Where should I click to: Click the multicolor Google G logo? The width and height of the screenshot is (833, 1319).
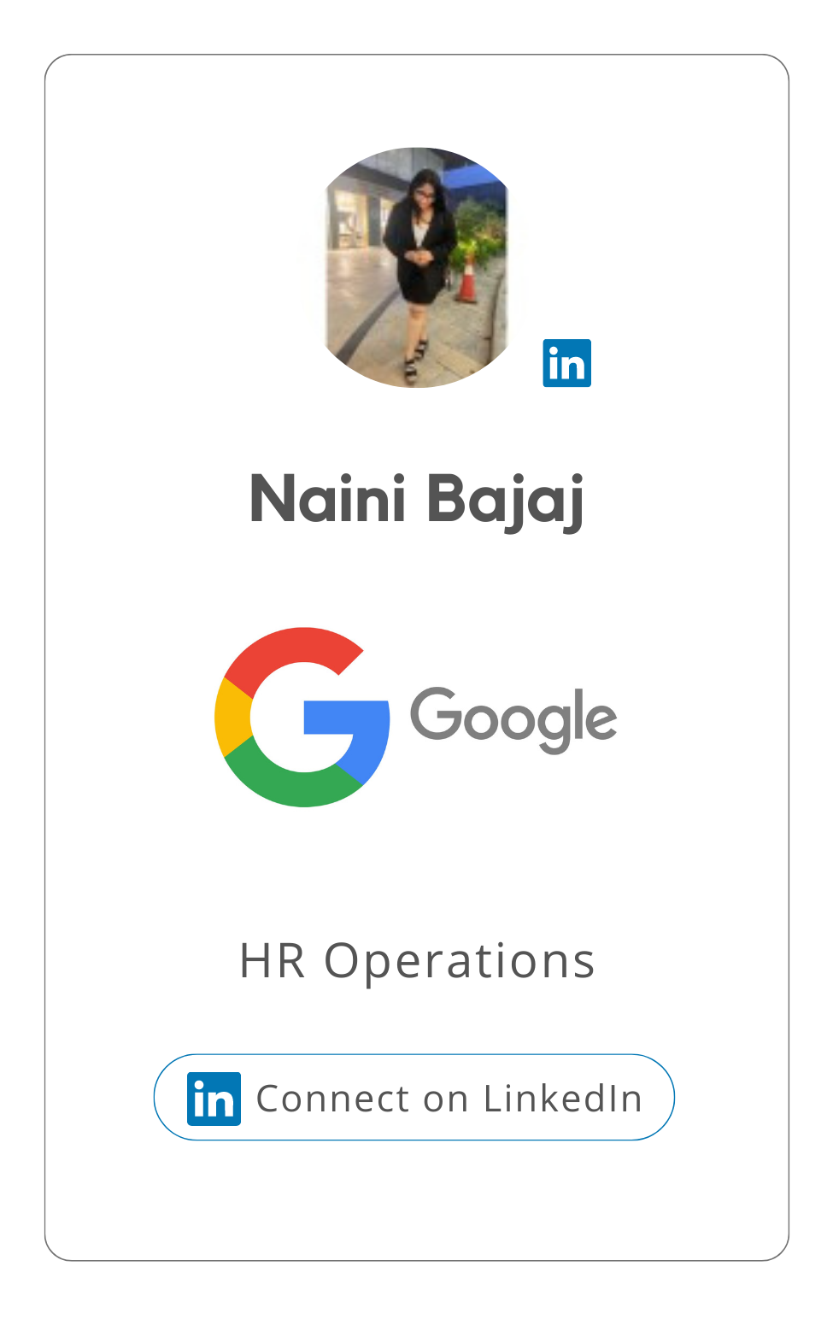pos(302,718)
